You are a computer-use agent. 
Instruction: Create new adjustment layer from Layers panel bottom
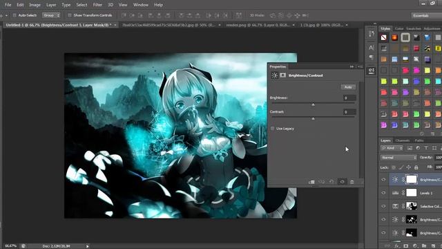[x=414, y=246]
